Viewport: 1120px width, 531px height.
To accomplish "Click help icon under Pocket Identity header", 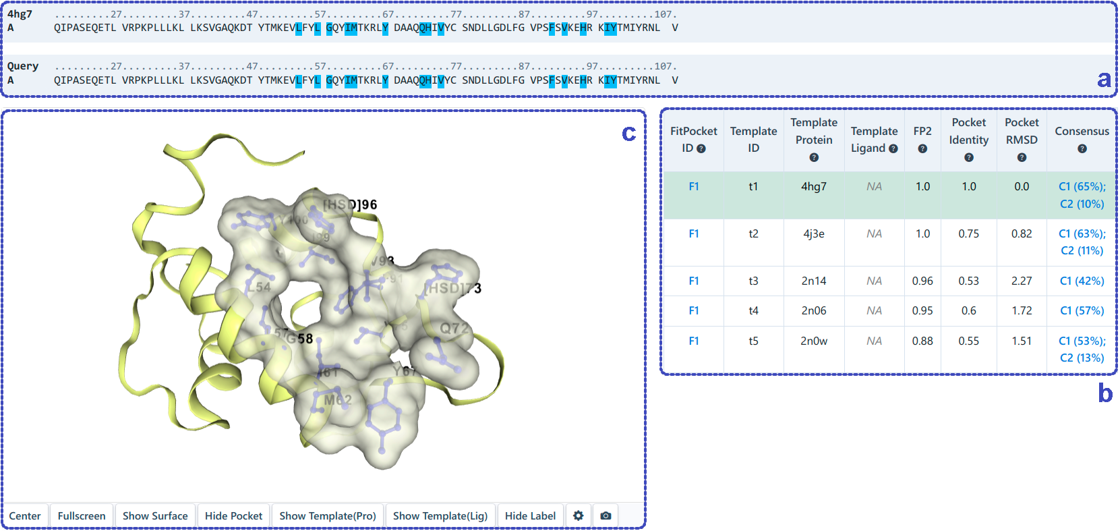I will (969, 157).
